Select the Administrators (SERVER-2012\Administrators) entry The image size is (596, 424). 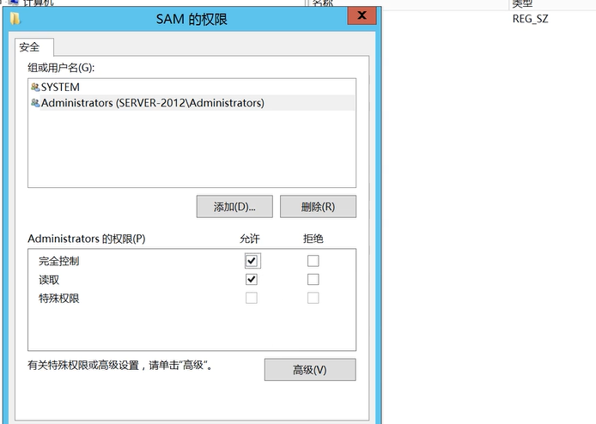pos(152,103)
